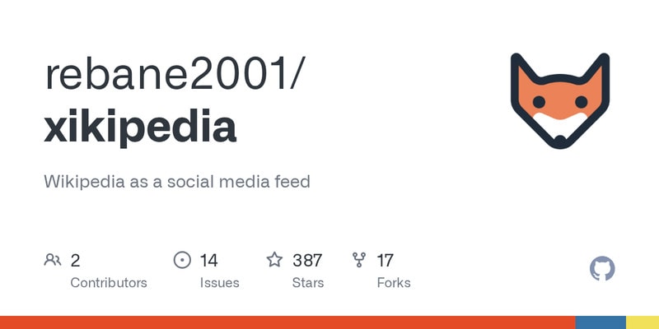This screenshot has width=659, height=329.
Task: Select the Issues label
Action: [219, 283]
